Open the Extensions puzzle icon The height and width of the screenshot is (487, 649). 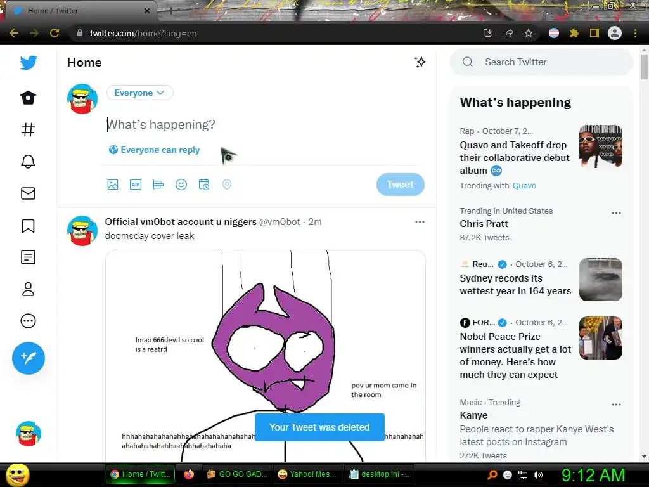pos(574,33)
